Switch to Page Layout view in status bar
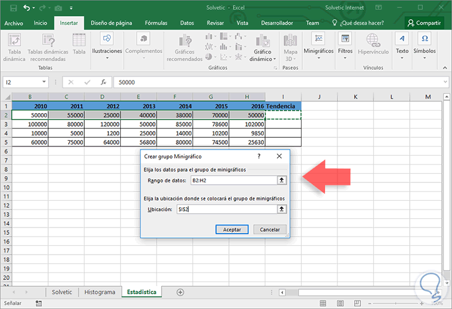 (x=339, y=303)
